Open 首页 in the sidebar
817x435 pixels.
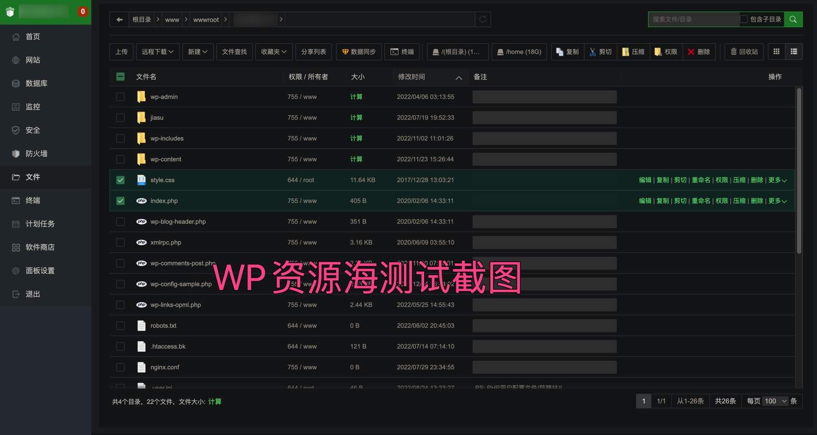pos(45,36)
